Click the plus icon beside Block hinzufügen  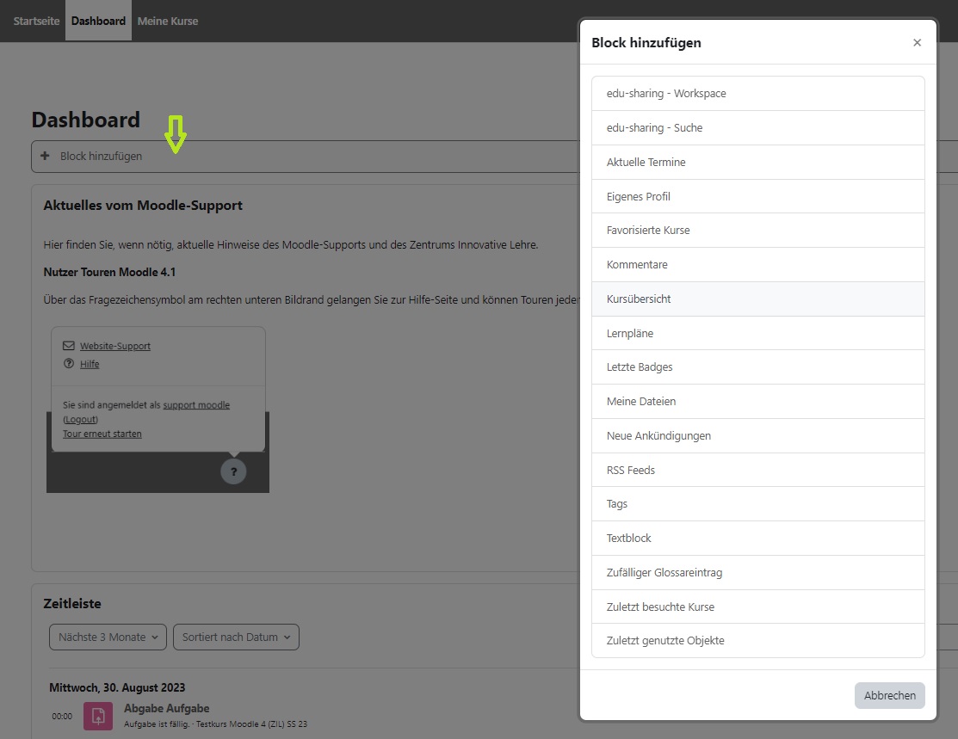[46, 156]
